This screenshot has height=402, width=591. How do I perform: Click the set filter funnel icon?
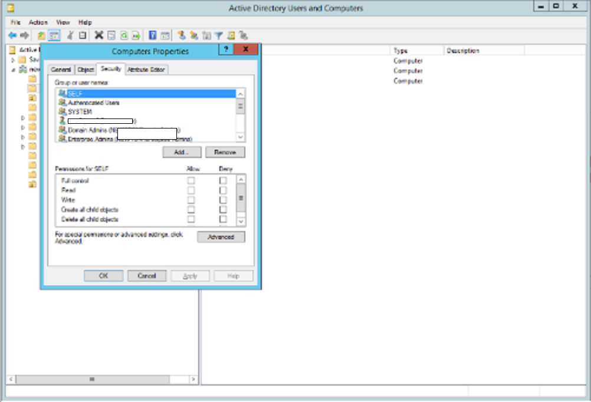[x=218, y=35]
